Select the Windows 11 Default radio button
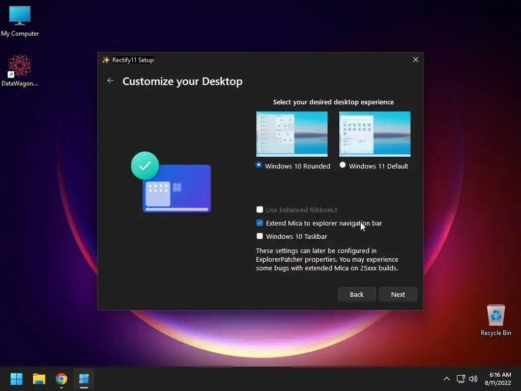 [x=342, y=165]
